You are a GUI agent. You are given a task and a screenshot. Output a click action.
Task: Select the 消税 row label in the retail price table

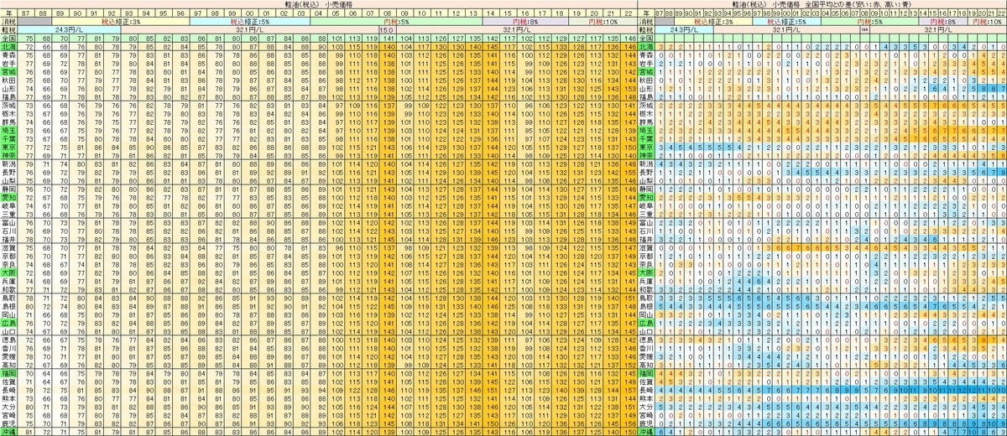(x=9, y=22)
